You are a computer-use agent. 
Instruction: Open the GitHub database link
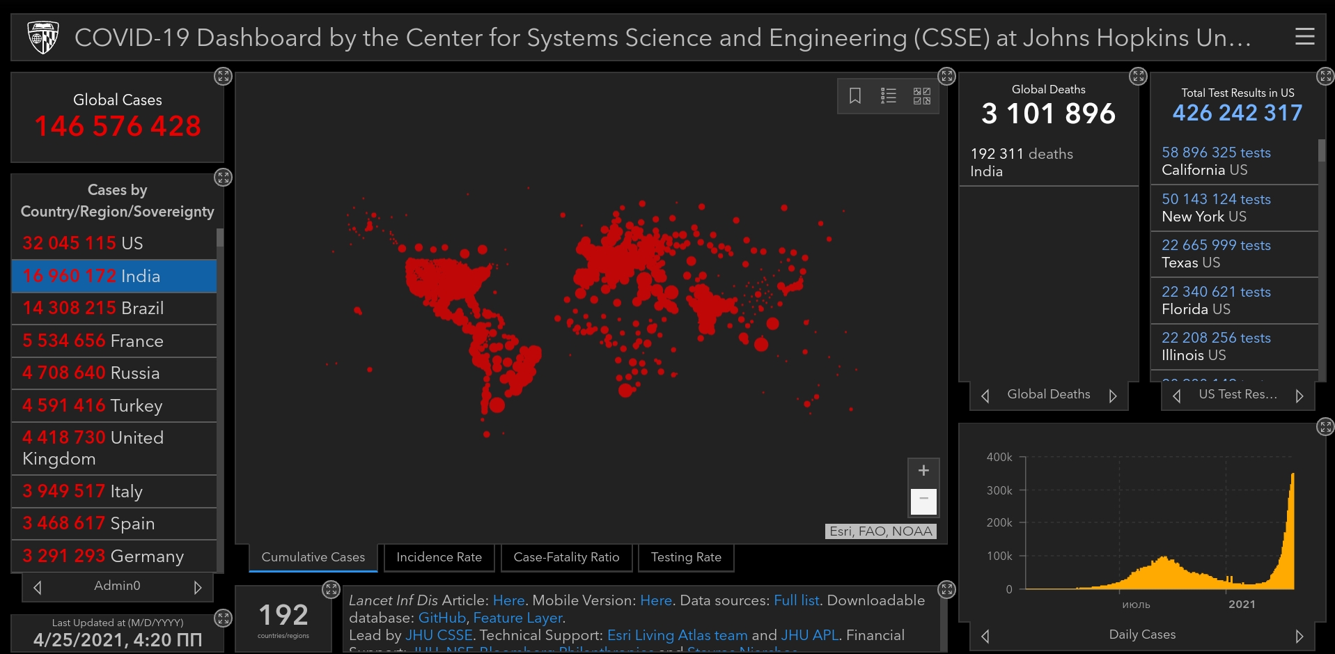(x=442, y=618)
